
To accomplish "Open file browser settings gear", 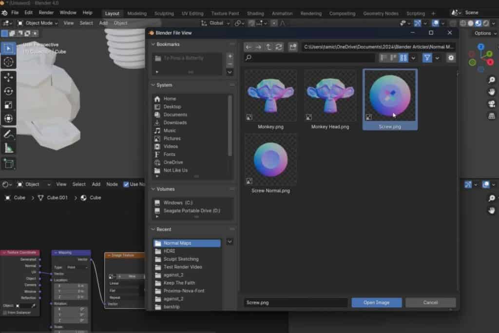I will tap(451, 58).
